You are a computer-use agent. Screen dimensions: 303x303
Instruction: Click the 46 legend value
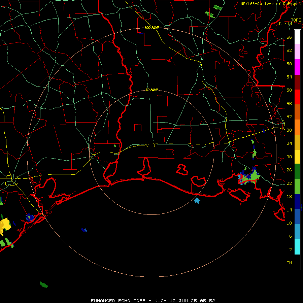(289, 104)
